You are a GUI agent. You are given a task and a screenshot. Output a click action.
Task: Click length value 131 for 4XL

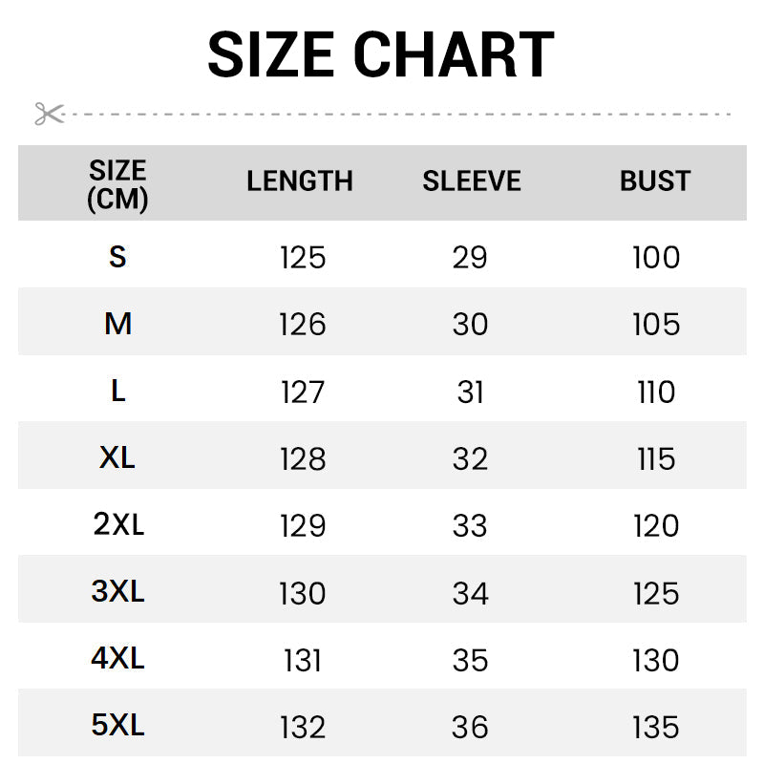click(303, 661)
